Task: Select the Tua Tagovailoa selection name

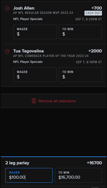Action: click(28, 51)
